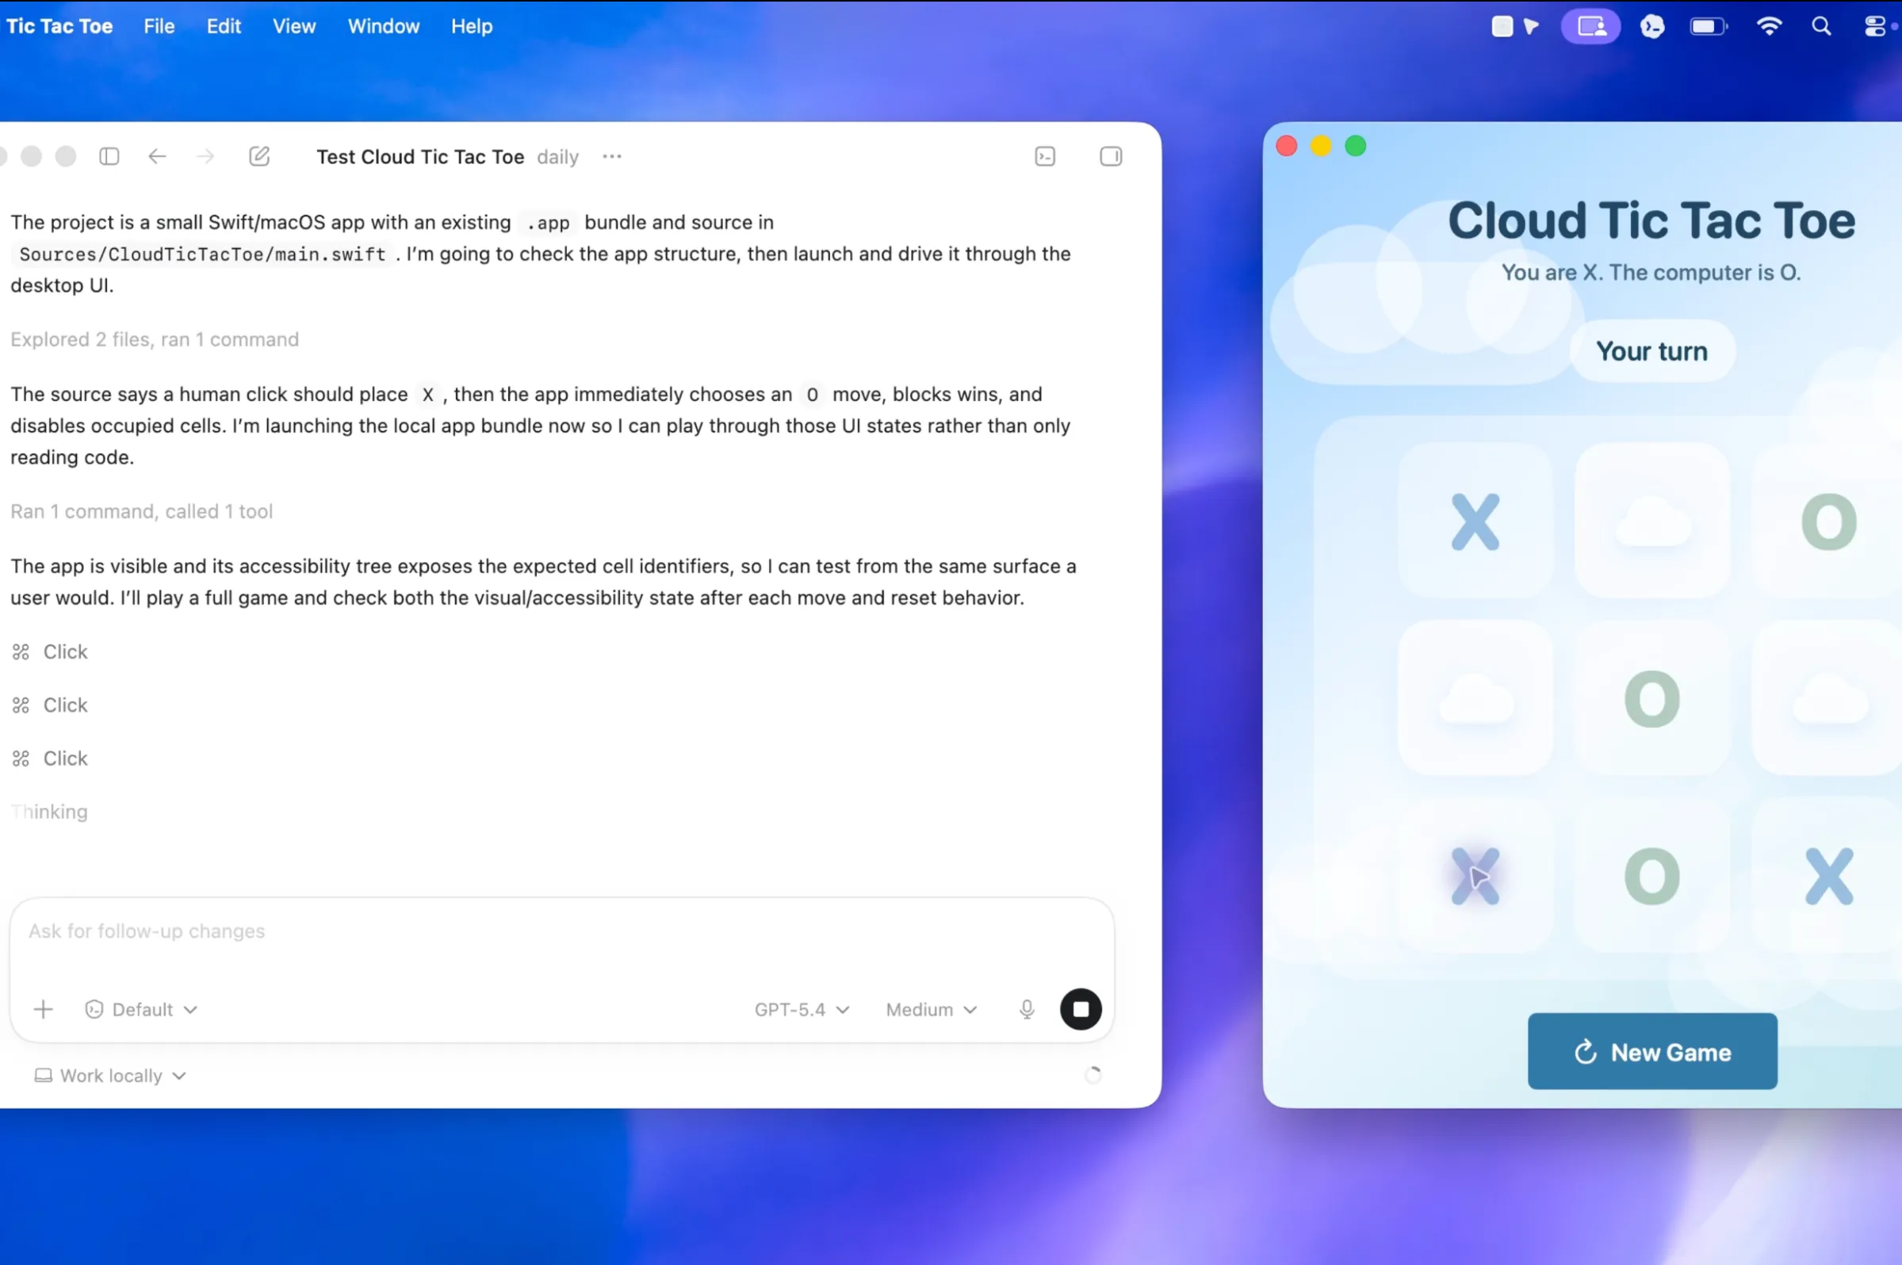
Task: Click the screen sharing indicator in menu bar
Action: (x=1590, y=26)
